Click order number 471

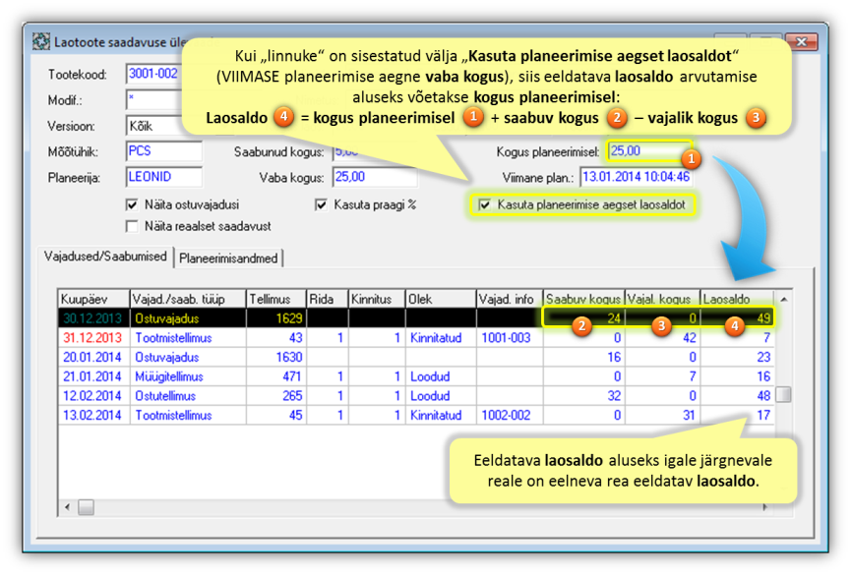(x=292, y=376)
